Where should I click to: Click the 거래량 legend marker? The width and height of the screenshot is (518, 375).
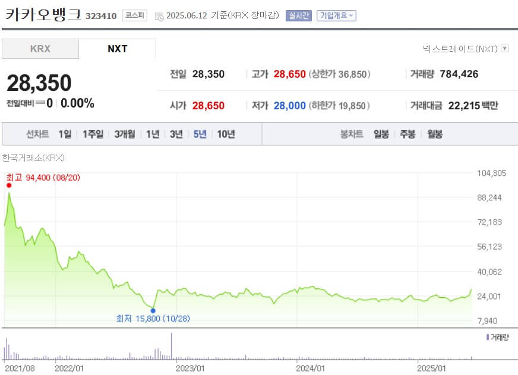click(x=488, y=337)
